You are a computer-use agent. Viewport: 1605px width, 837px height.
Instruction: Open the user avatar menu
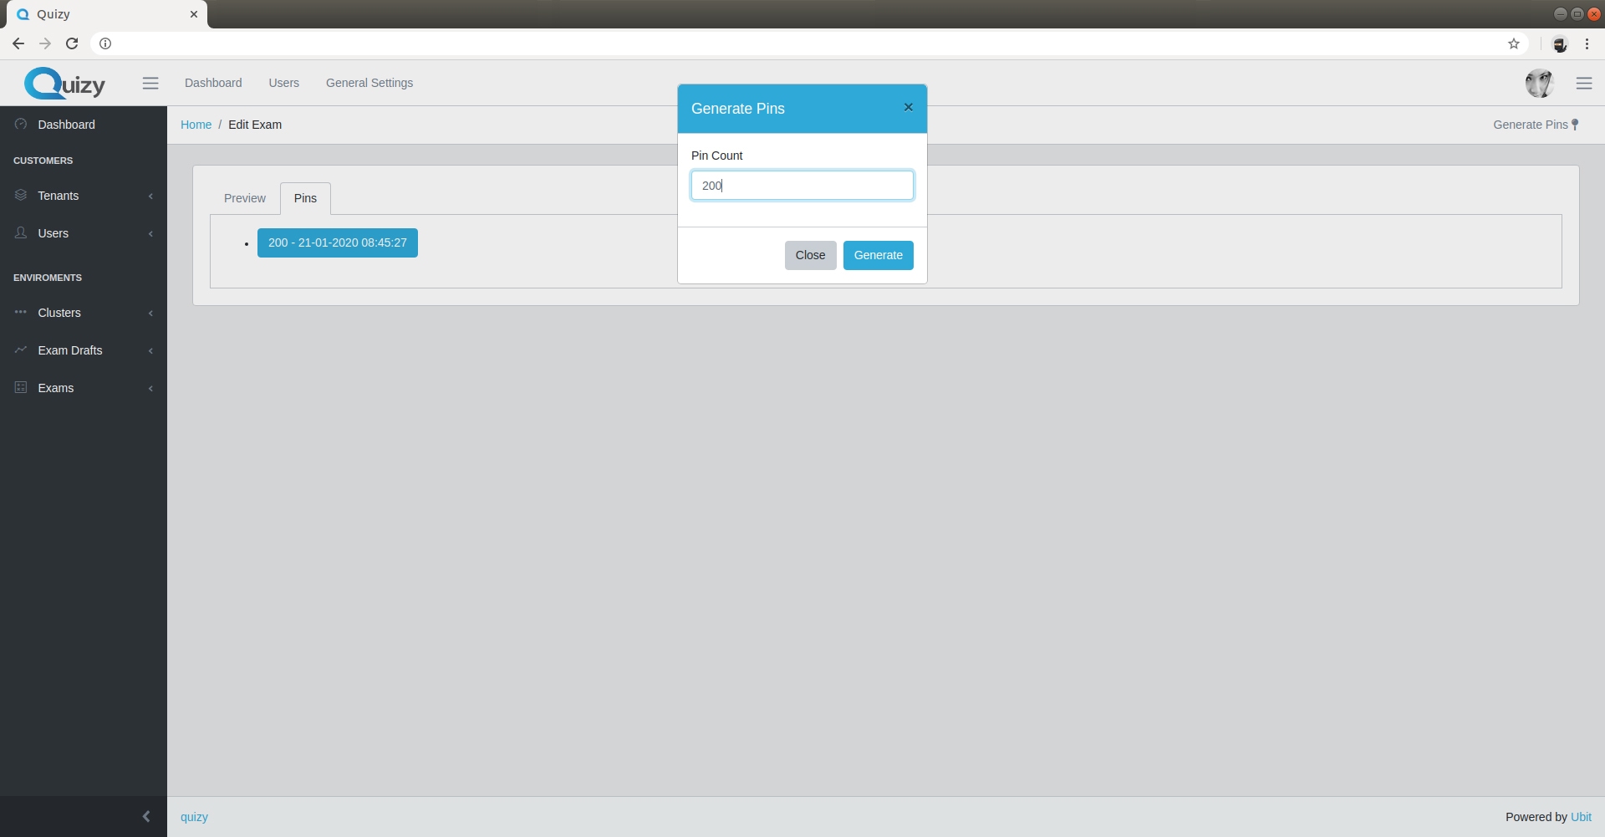click(x=1539, y=83)
